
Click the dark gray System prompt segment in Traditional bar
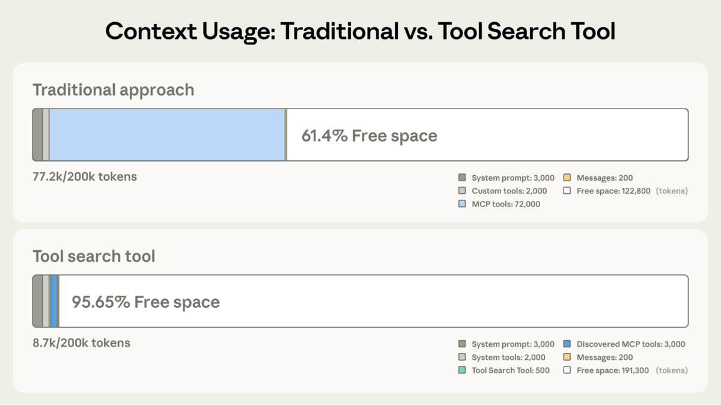[37, 135]
